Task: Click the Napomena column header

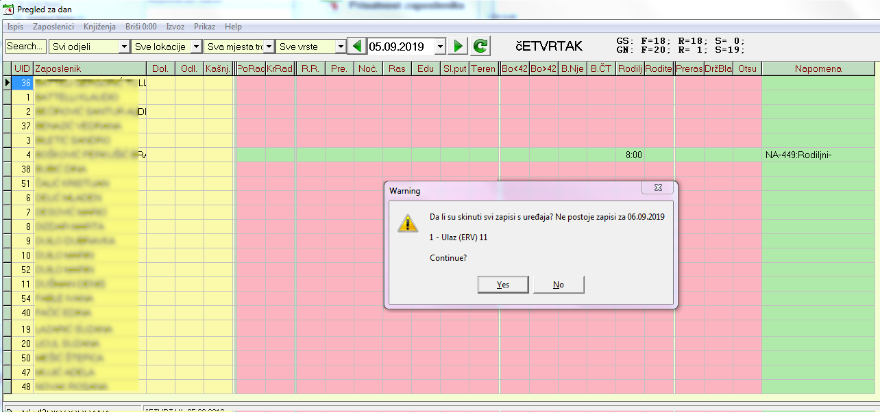Action: (818, 68)
